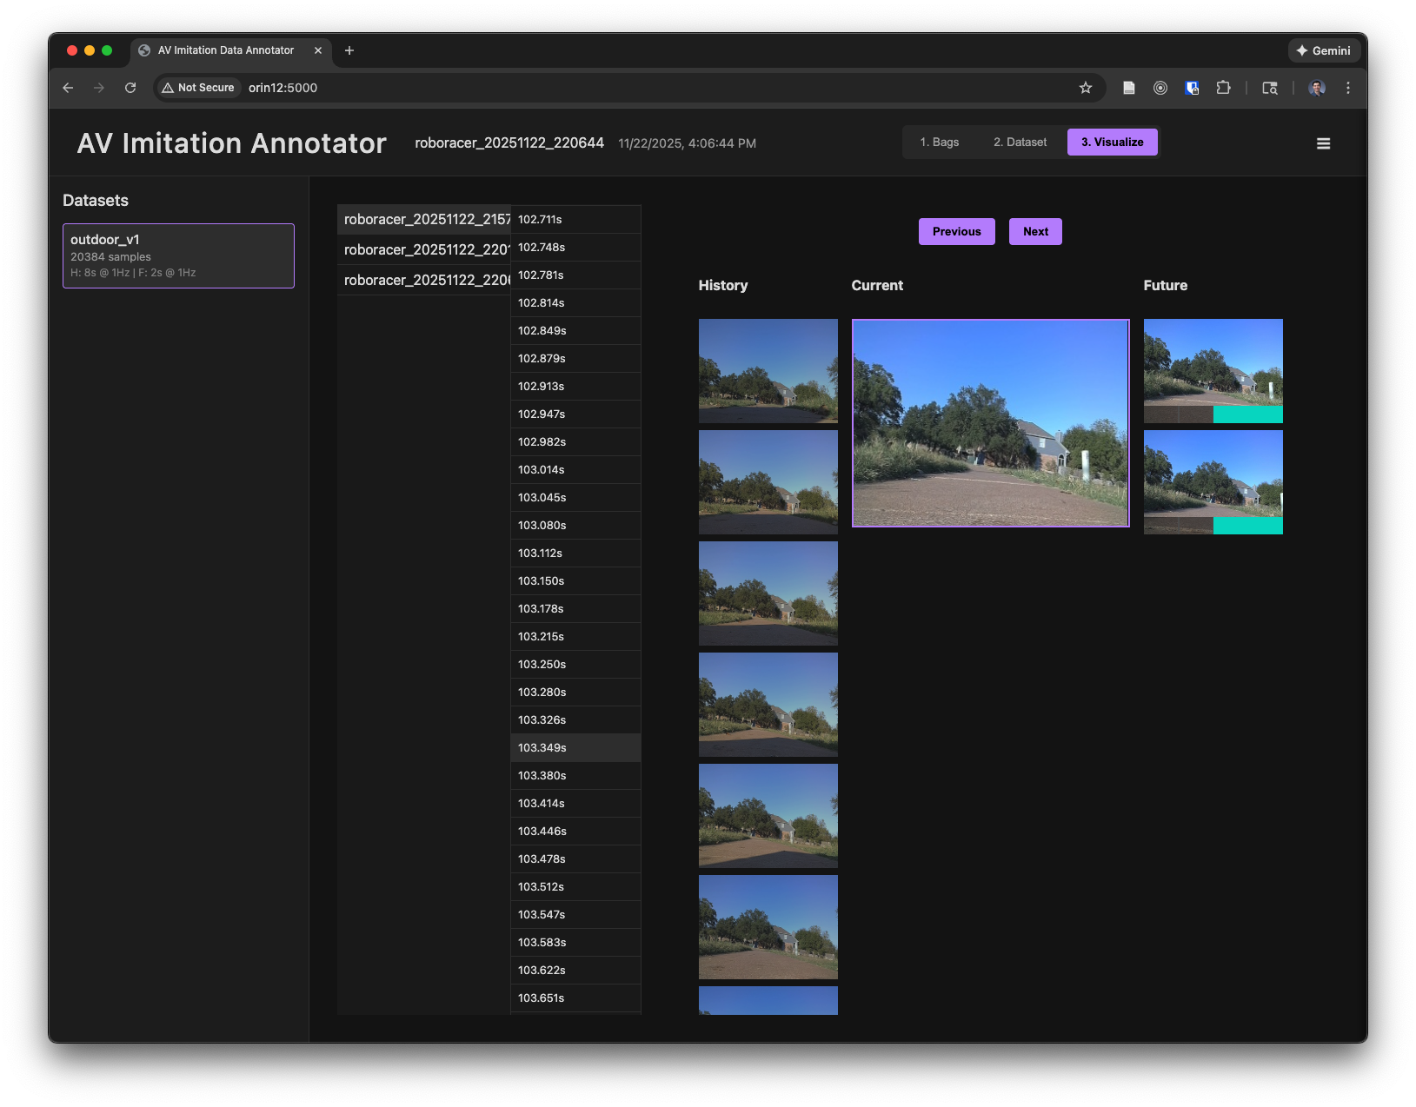
Task: Reload the page with refresh icon
Action: [130, 88]
